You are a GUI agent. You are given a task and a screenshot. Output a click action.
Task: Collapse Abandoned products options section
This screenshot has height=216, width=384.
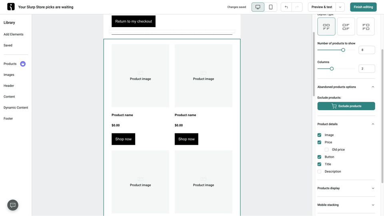click(x=373, y=87)
